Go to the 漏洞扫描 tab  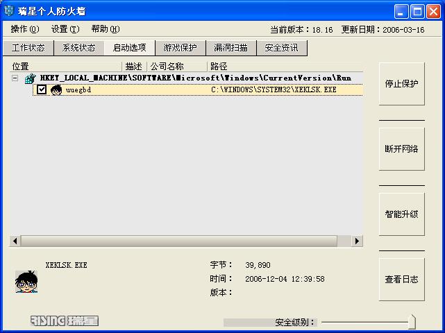[230, 48]
